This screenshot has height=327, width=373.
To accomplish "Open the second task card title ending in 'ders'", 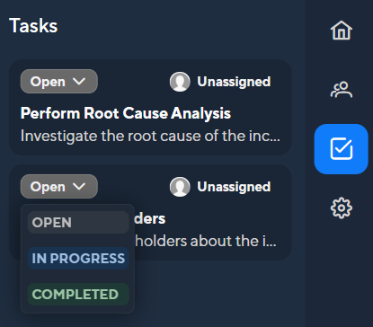I will 150,219.
